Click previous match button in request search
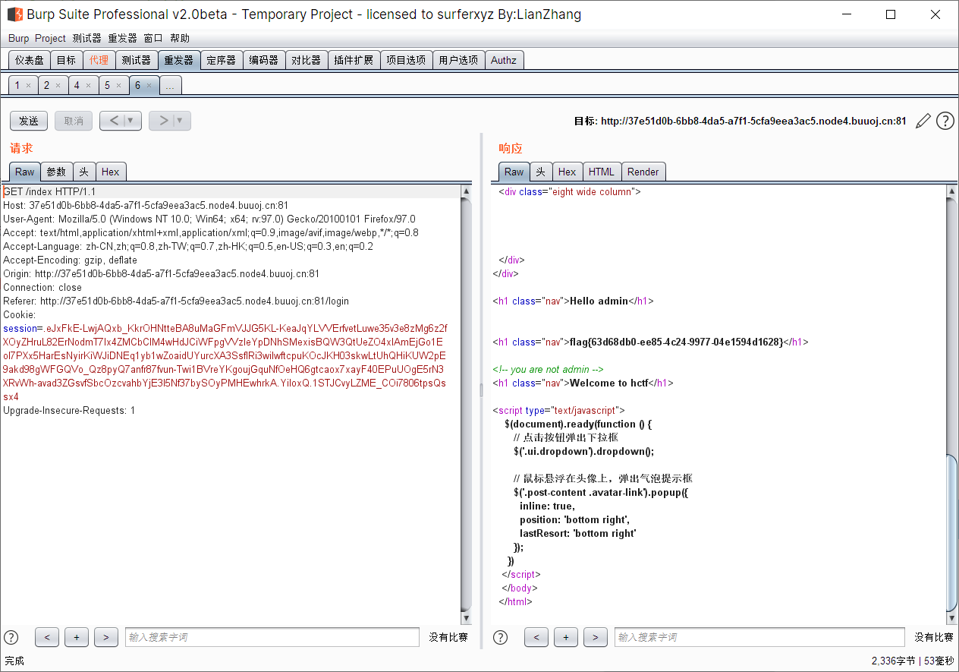The image size is (959, 672). (x=47, y=638)
